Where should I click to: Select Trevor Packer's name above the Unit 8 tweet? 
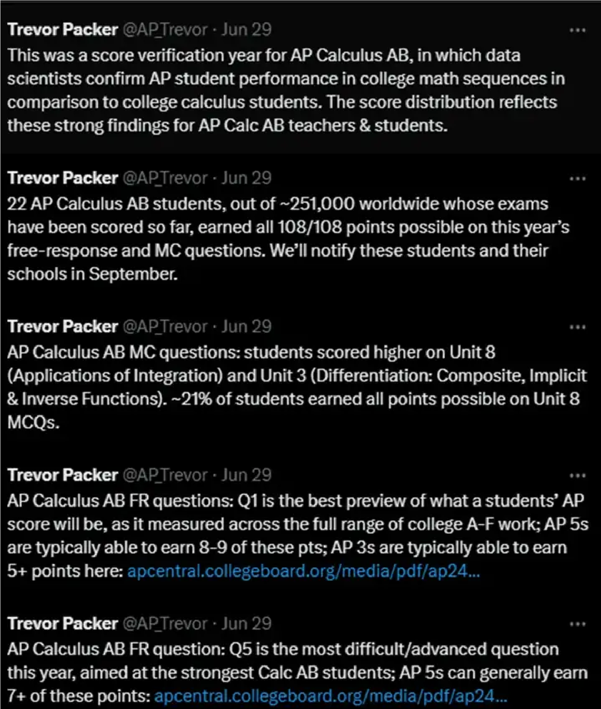(63, 326)
